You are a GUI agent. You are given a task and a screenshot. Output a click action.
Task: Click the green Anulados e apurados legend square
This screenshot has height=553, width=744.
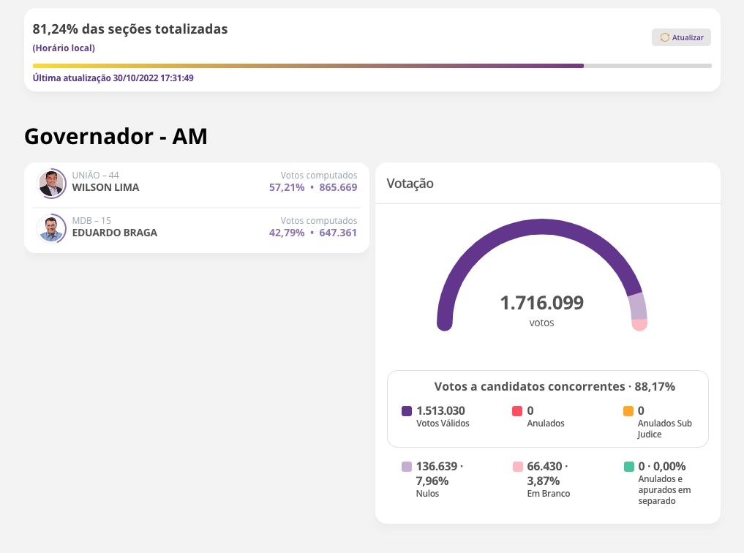[x=628, y=467]
